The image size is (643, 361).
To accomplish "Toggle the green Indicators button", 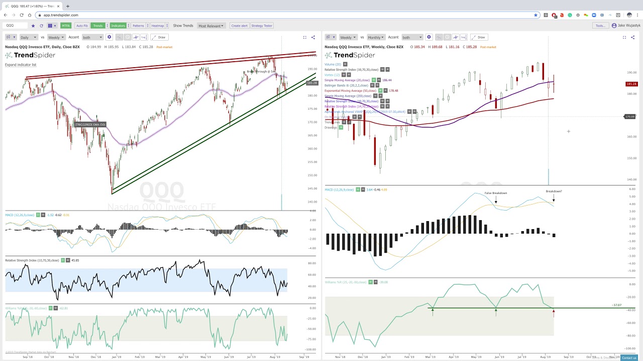I will (x=118, y=26).
